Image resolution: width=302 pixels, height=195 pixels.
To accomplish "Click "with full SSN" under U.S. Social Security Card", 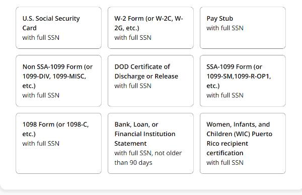I will tap(41, 37).
